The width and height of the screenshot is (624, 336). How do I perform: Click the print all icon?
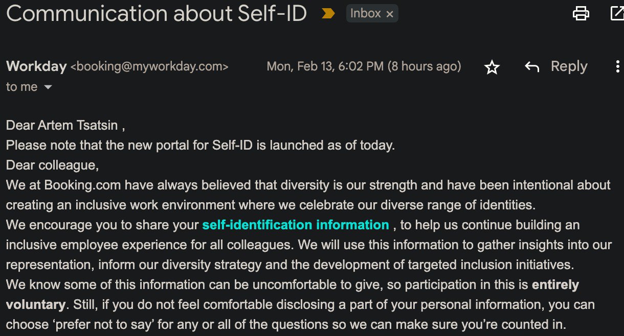point(581,13)
